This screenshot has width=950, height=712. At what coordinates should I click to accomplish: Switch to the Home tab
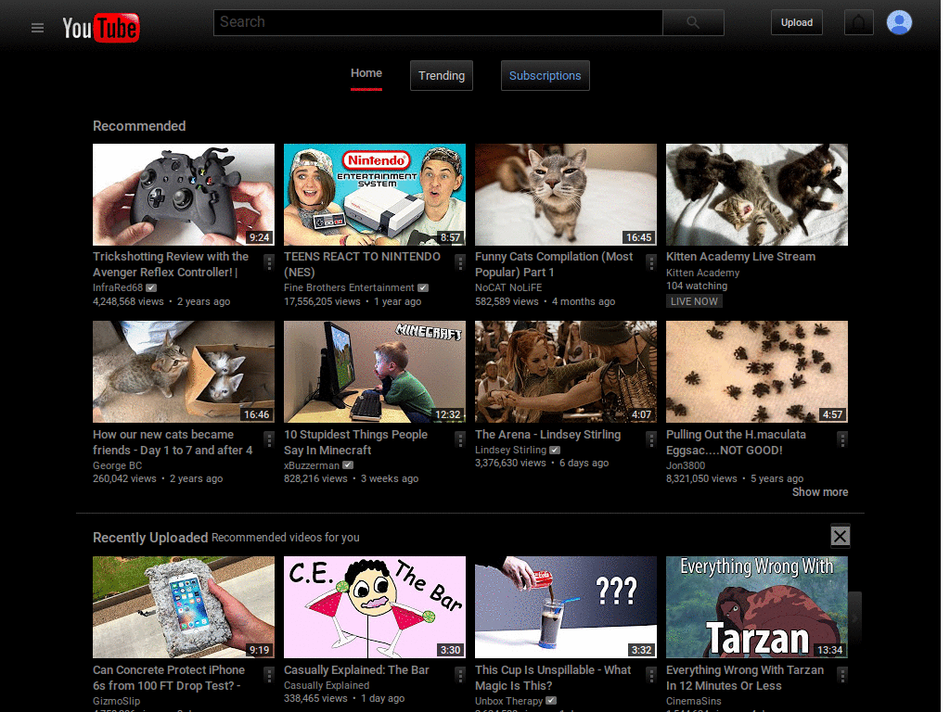click(366, 74)
